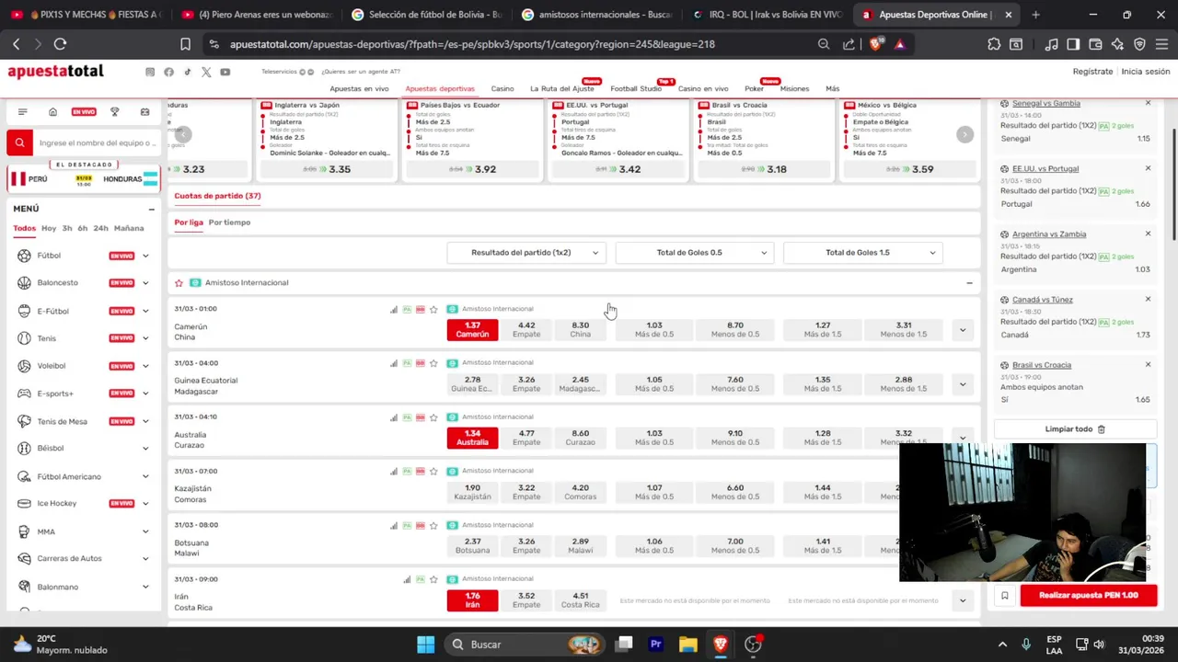This screenshot has height=662, width=1178.
Task: Remove Canadá vs Túnez from bet slip
Action: pos(1148,300)
